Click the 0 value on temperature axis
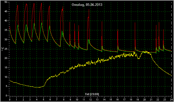Viewport: 174px width, 102px height. point(6,96)
